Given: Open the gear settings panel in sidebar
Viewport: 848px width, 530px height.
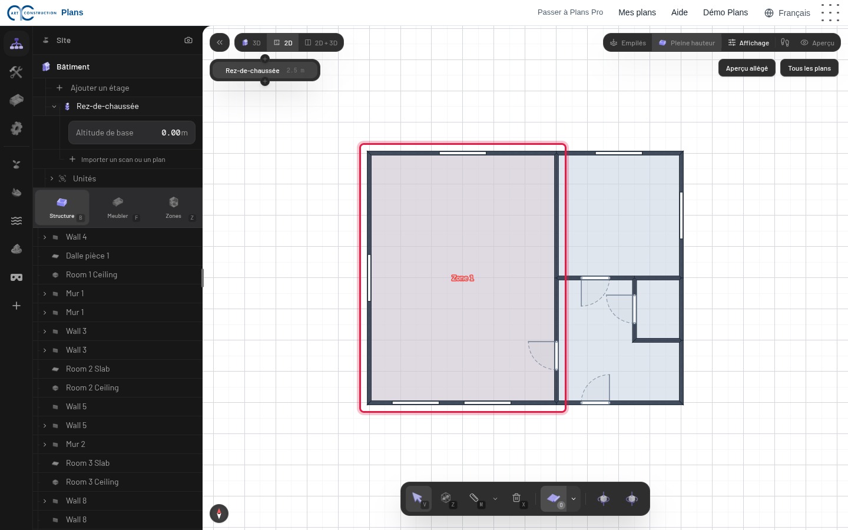Looking at the screenshot, I should 16,128.
